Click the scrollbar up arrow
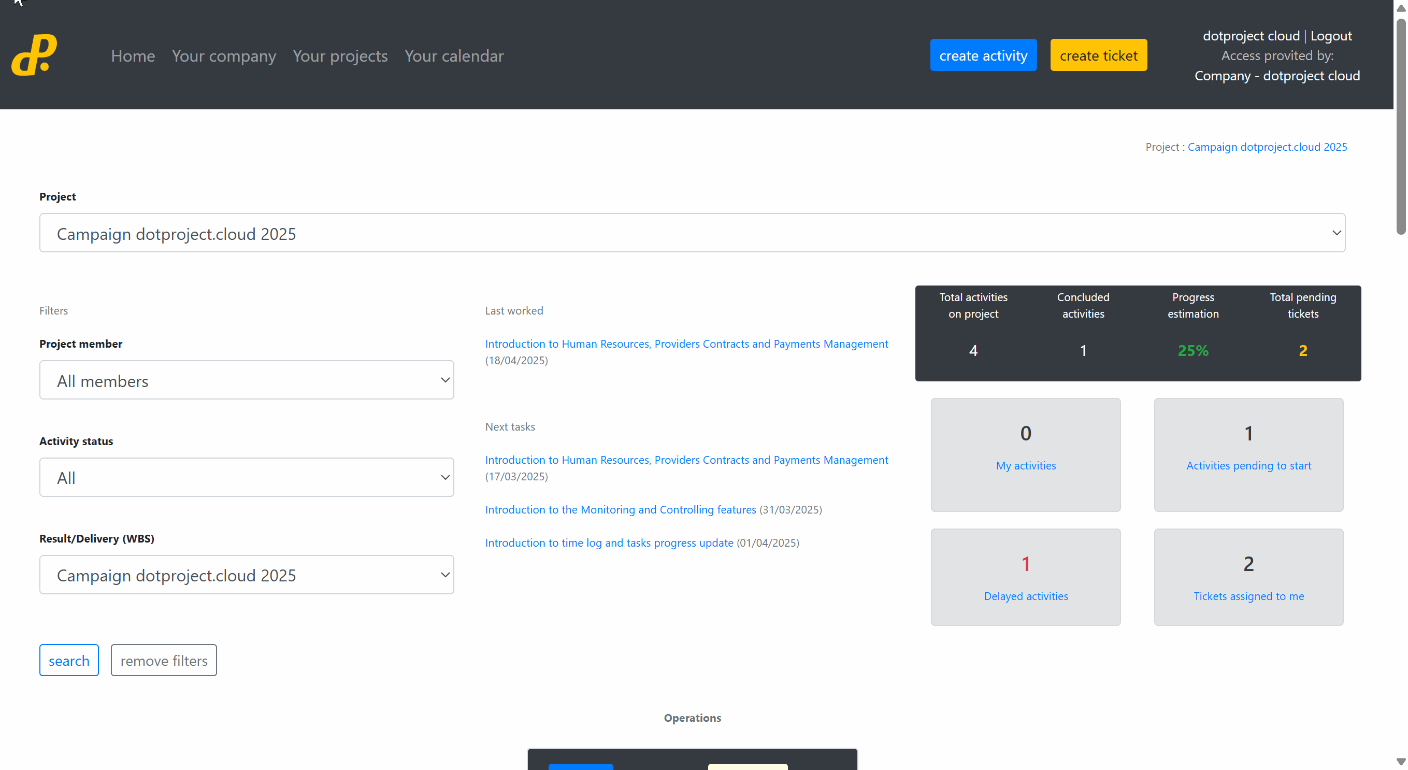1408x770 pixels. (1400, 8)
